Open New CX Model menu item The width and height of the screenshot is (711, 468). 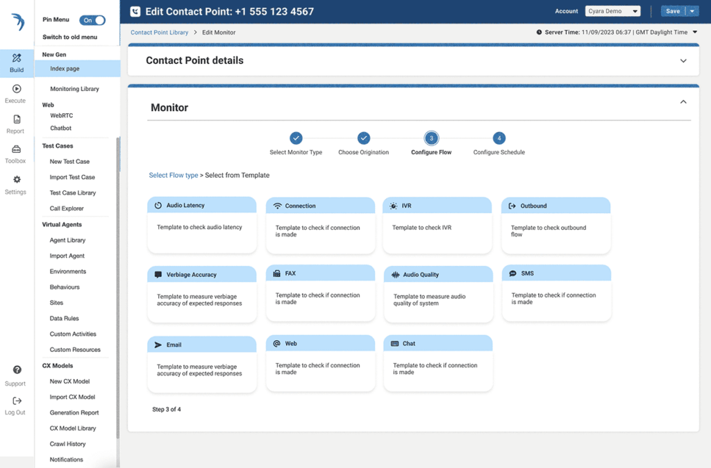69,381
